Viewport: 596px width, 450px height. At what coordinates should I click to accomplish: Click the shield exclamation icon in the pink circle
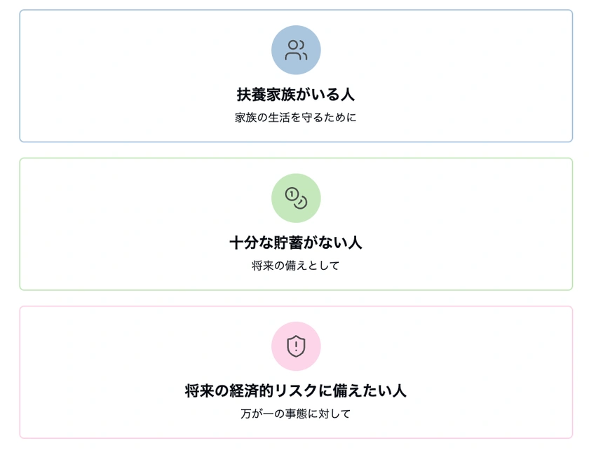(297, 346)
